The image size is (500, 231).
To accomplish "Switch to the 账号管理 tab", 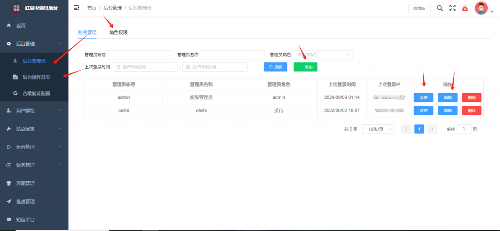I will coord(87,33).
